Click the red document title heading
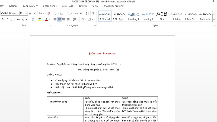 (102, 54)
